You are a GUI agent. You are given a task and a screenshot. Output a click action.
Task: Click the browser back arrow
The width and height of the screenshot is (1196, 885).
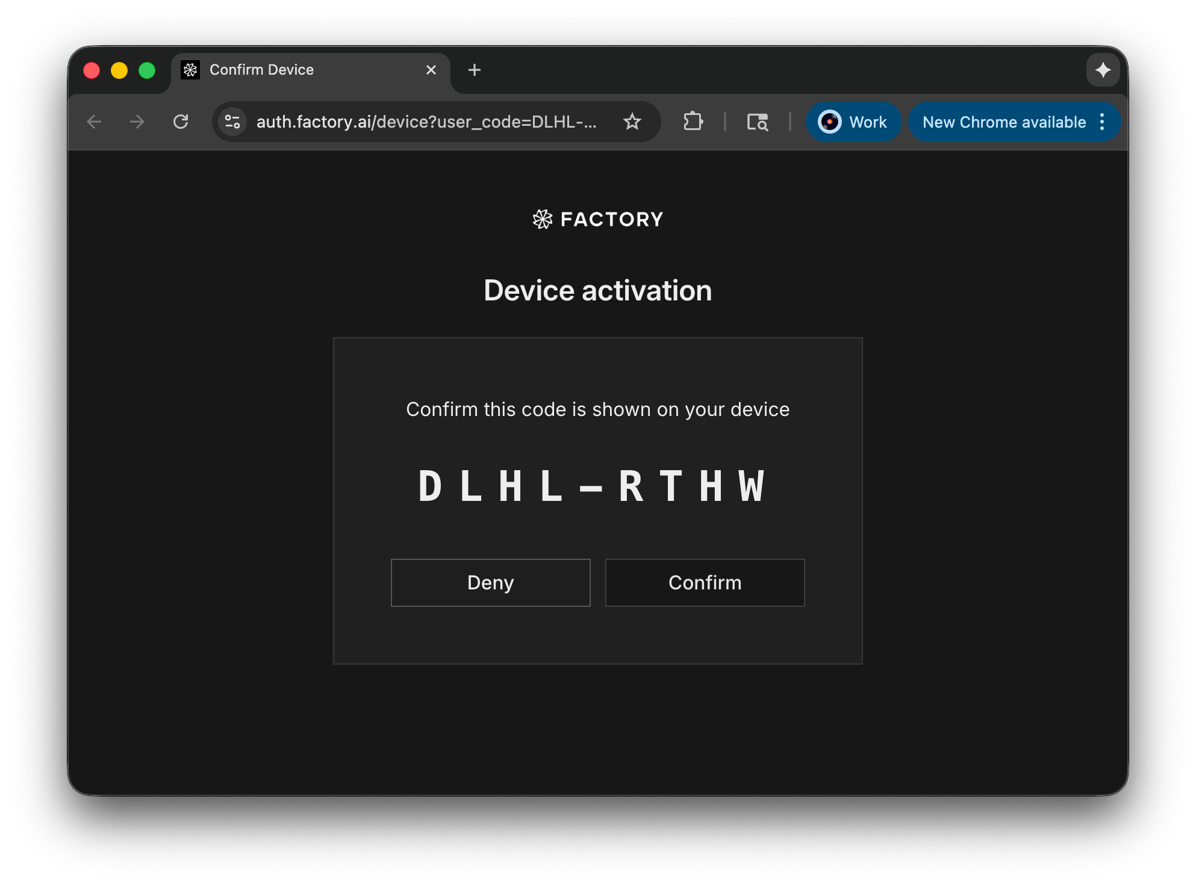tap(95, 122)
